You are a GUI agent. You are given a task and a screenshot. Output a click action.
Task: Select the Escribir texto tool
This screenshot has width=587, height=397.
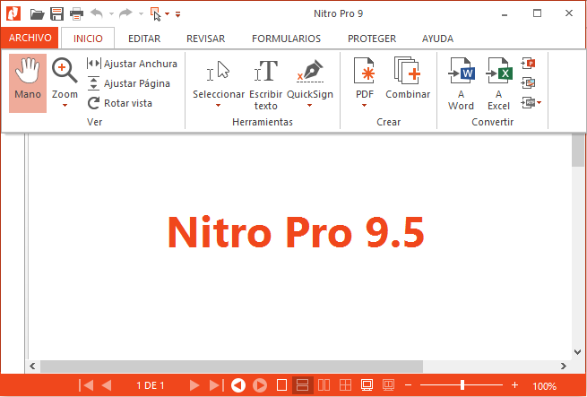pyautogui.click(x=266, y=84)
